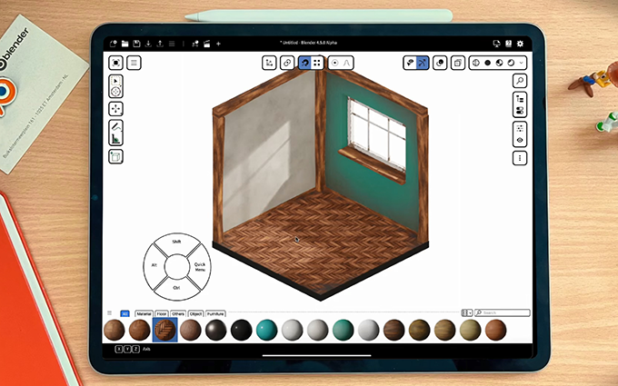Expand the asset shelf hamburger menu
Image resolution: width=618 pixels, height=386 pixels.
(110, 312)
